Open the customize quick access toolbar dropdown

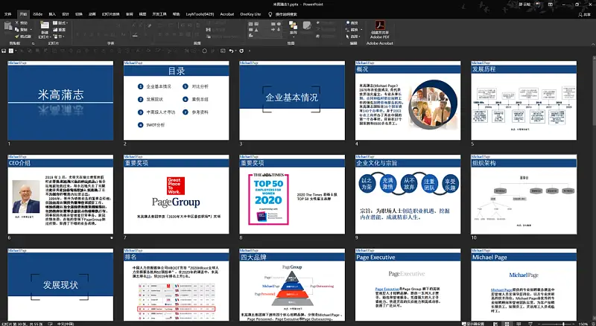point(250,51)
